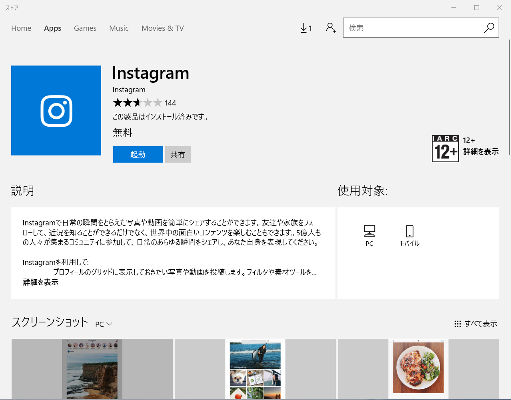This screenshot has height=400, width=511.
Task: Close the Store window
Action: pyautogui.click(x=499, y=8)
